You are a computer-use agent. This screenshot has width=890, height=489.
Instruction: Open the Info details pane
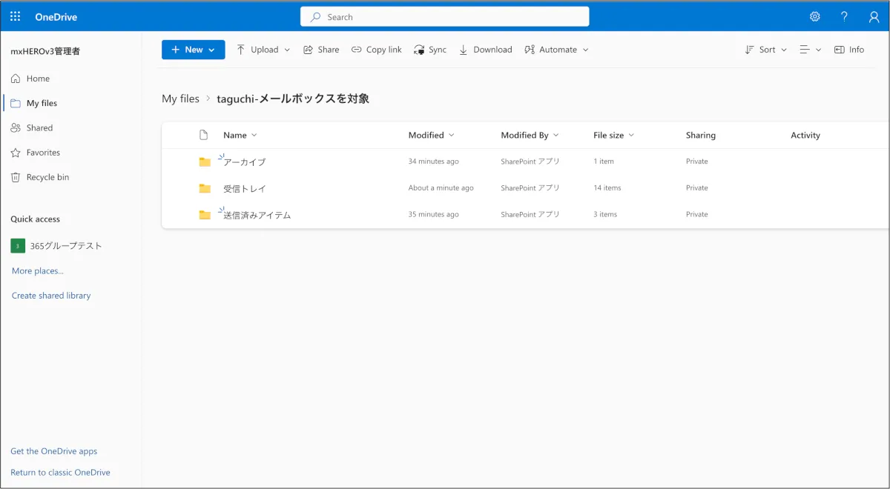(849, 50)
